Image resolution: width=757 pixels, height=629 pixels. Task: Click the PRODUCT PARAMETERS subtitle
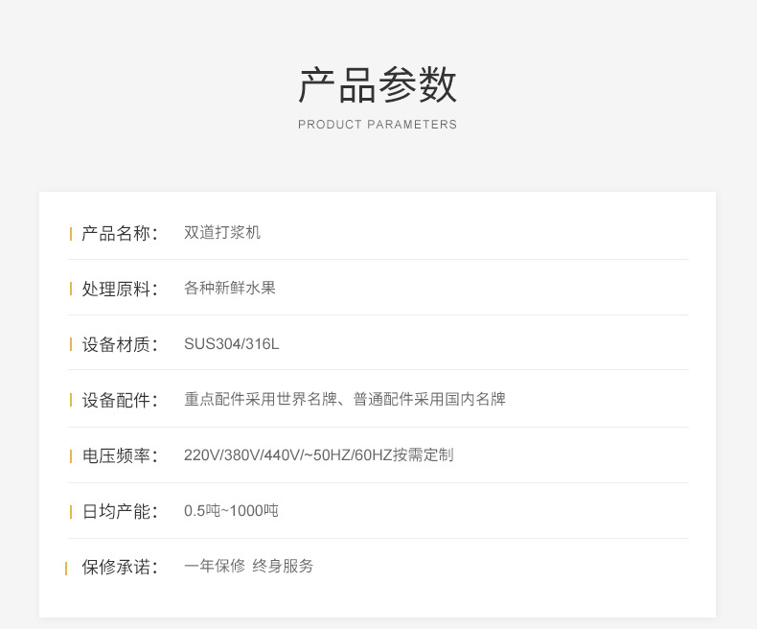[378, 125]
